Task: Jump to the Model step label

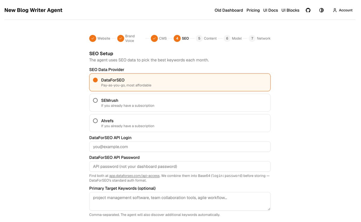Action: click(237, 39)
